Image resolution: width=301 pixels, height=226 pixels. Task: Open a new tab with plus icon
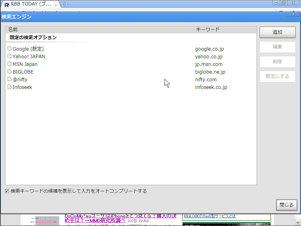coord(64,4)
